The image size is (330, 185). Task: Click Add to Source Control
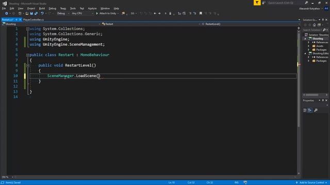point(311,183)
